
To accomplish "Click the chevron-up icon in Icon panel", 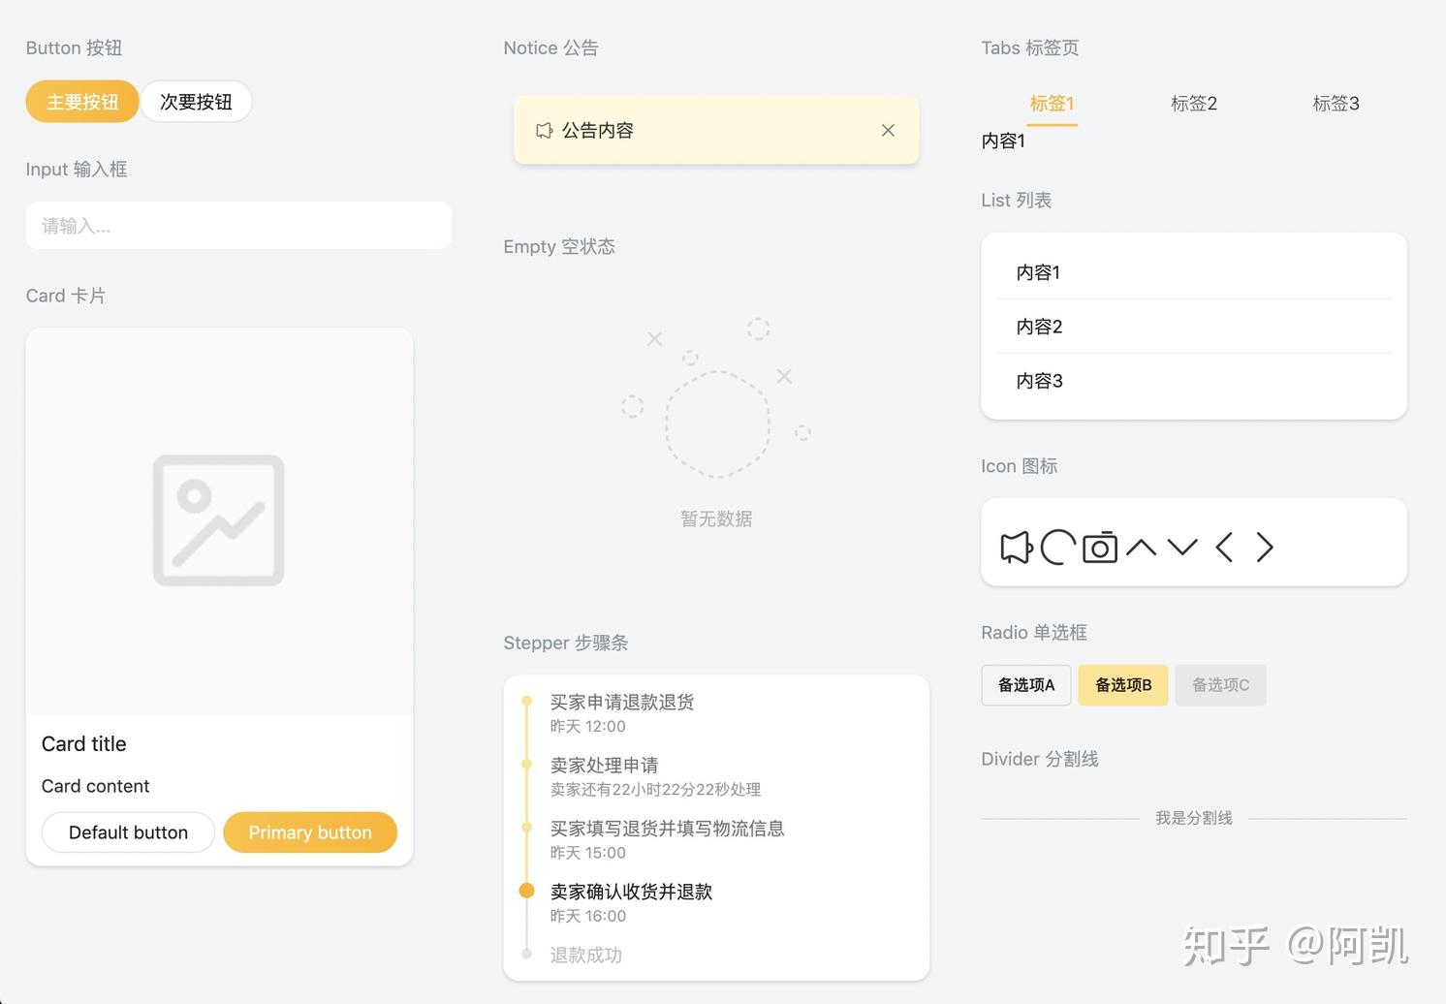I will [x=1141, y=548].
